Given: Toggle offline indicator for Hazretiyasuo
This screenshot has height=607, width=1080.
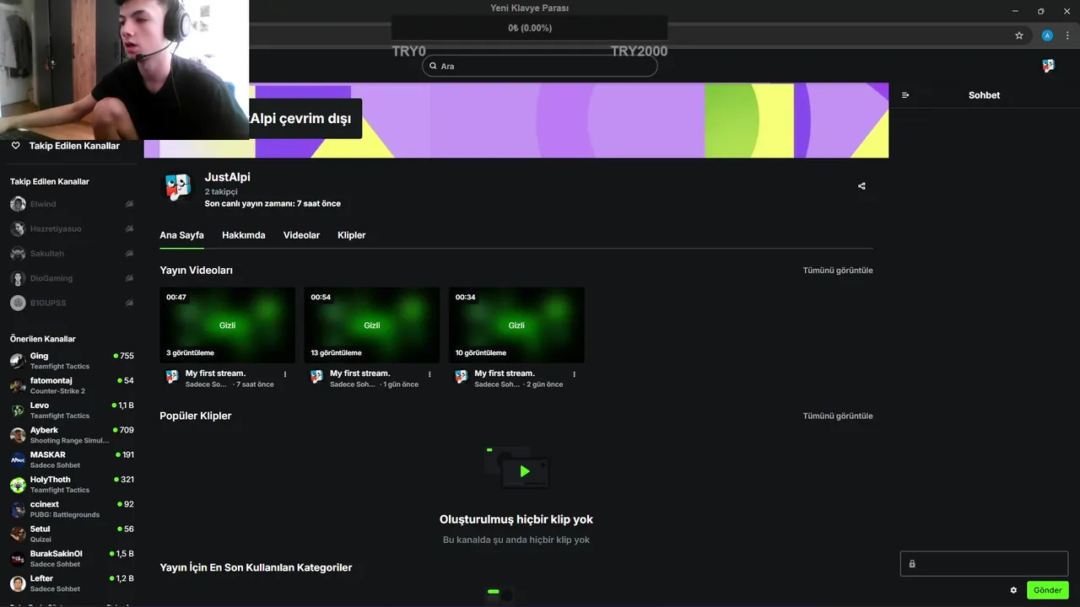Looking at the screenshot, I should 129,228.
